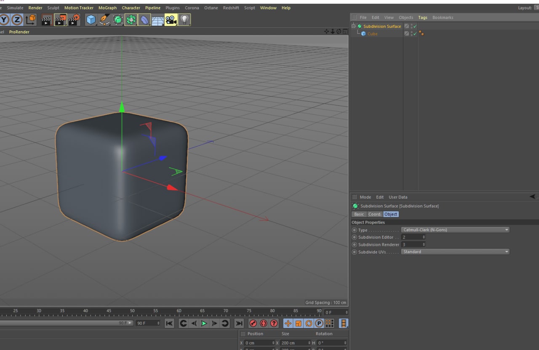The height and width of the screenshot is (350, 539).
Task: Click Subdivision Renderer animation dot
Action: pos(354,245)
